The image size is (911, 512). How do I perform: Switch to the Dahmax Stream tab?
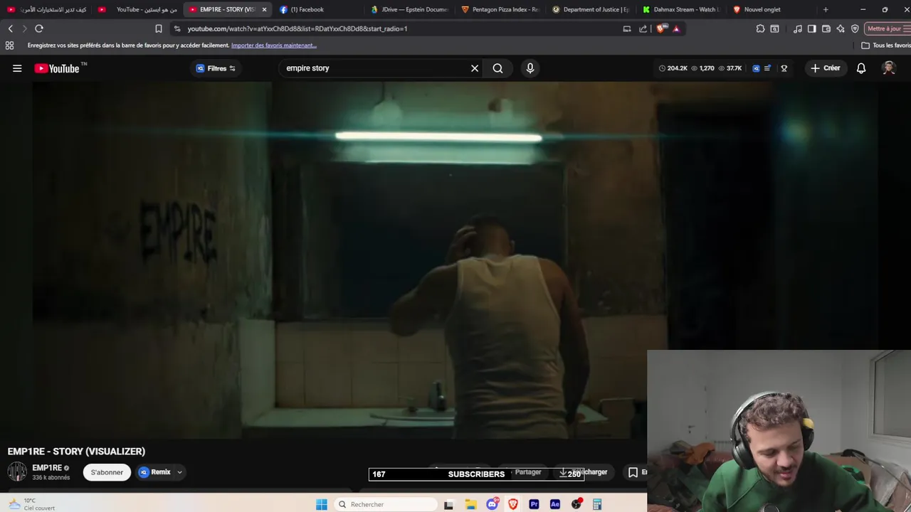pyautogui.click(x=683, y=9)
